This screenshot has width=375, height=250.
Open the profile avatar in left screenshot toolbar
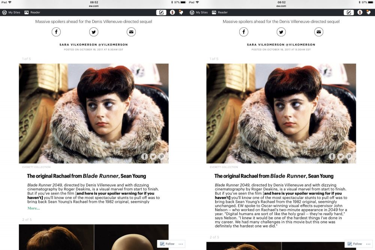[172, 12]
